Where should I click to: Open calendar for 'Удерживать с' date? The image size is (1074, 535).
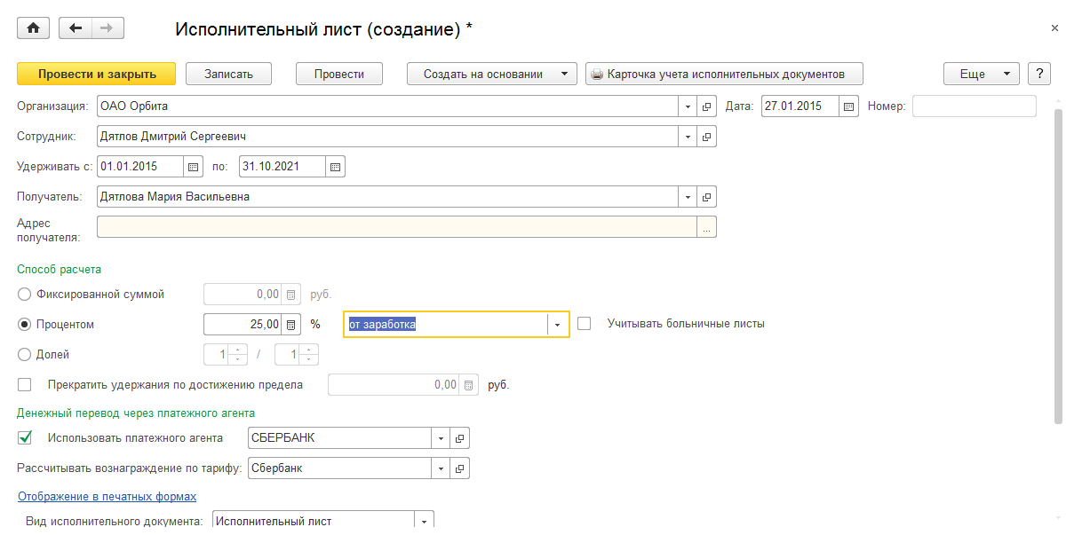pyautogui.click(x=194, y=166)
